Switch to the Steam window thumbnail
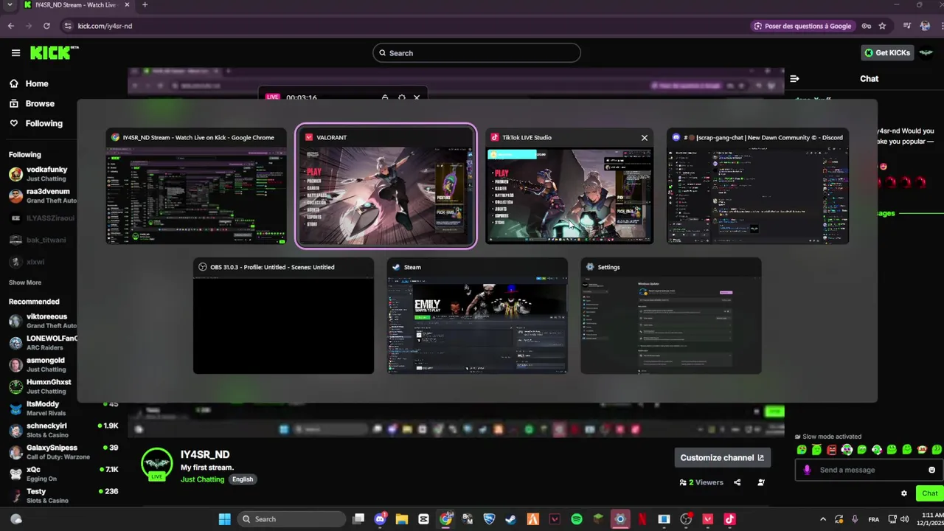Viewport: 944px width, 531px height. [x=477, y=316]
